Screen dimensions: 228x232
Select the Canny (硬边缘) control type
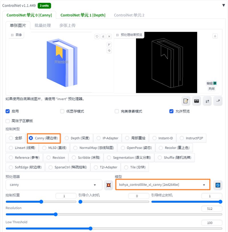click(x=44, y=138)
